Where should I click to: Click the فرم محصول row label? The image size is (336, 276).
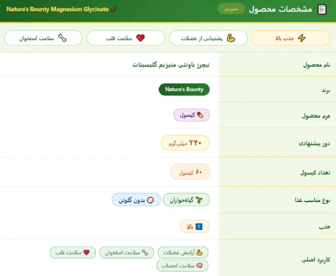[316, 116]
